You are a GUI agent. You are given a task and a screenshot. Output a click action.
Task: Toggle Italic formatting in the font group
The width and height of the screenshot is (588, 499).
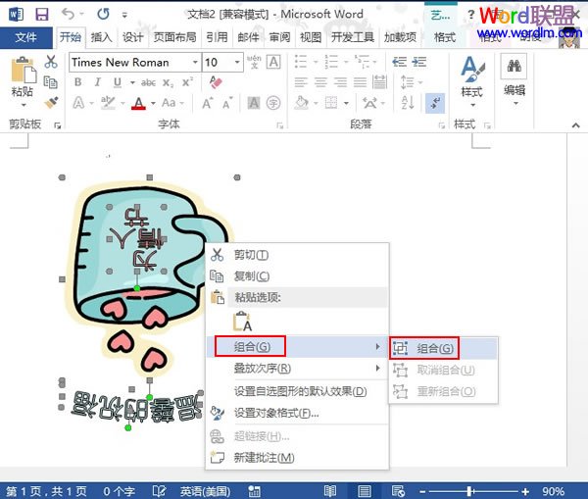[95, 83]
